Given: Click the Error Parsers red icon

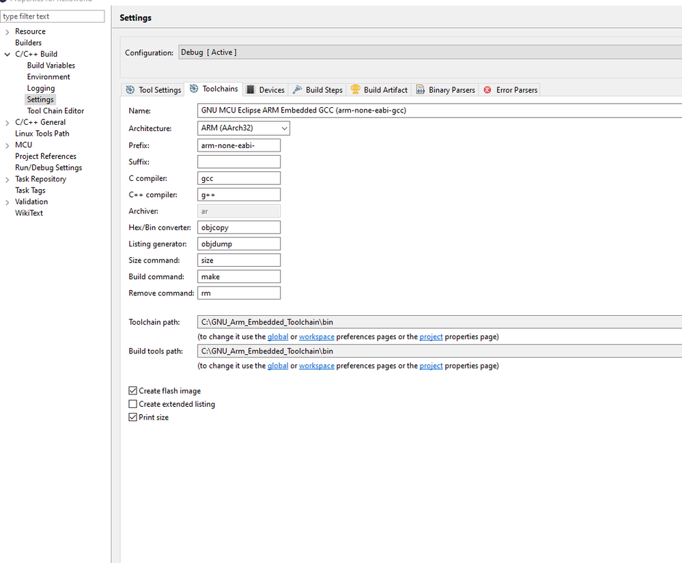Looking at the screenshot, I should pos(487,90).
